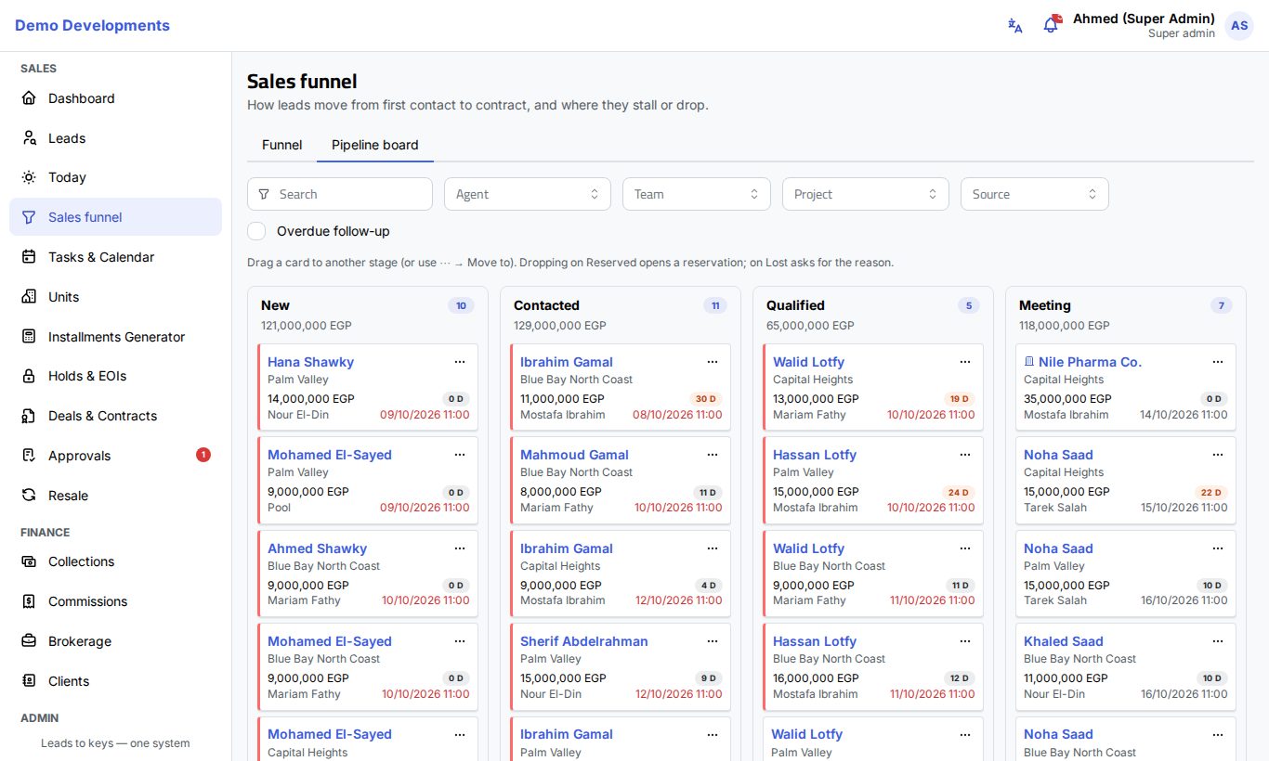This screenshot has height=761, width=1269.
Task: Click the 118,000,000 EGP Meeting total
Action: 1065,326
